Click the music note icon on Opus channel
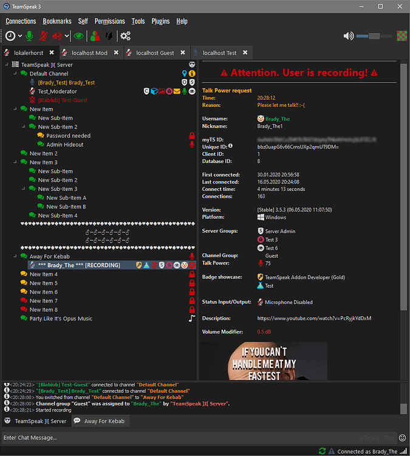This screenshot has width=410, height=456. pyautogui.click(x=192, y=318)
